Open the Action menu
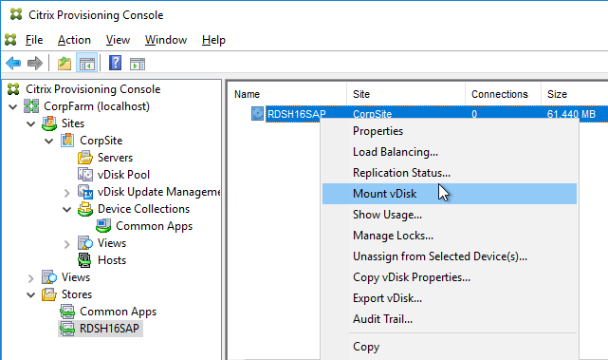This screenshot has width=608, height=360. point(74,40)
